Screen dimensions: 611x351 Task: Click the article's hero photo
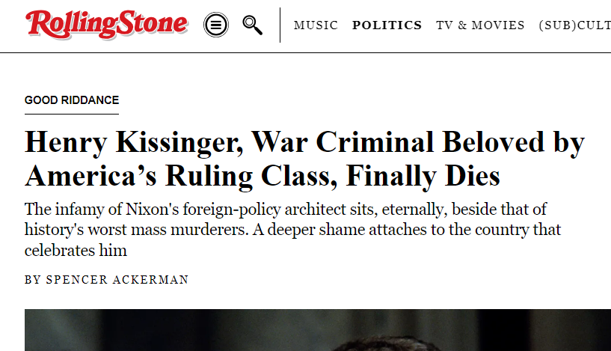[x=318, y=330]
